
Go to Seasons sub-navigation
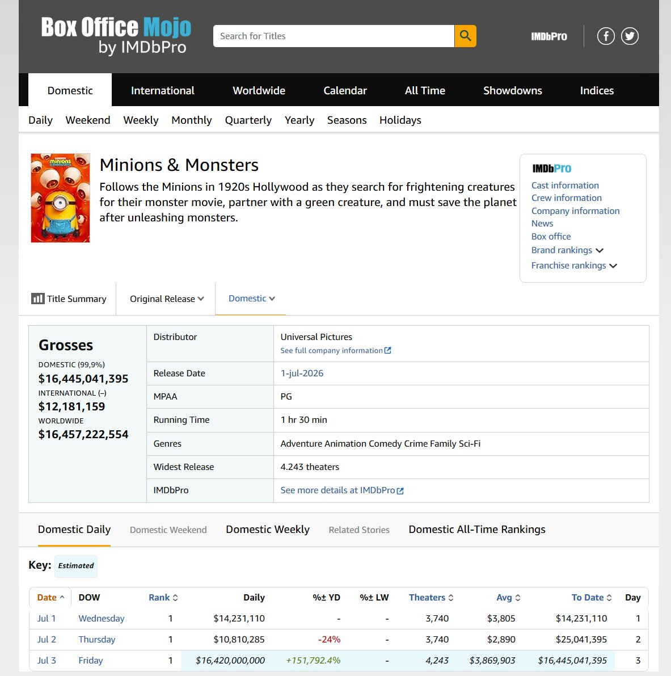[347, 120]
